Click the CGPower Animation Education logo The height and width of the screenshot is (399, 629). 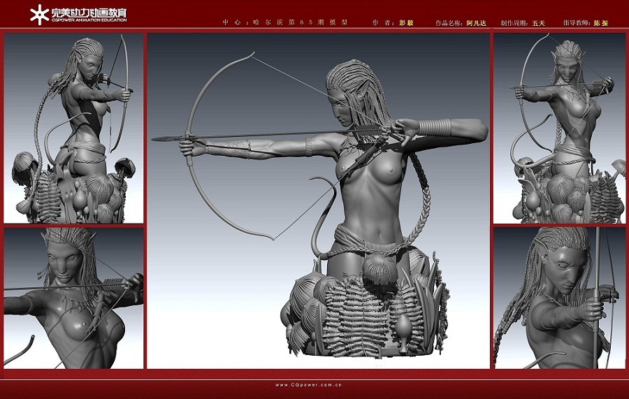(78, 15)
